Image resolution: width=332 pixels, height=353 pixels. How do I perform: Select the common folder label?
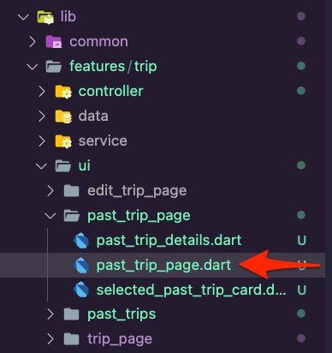click(x=98, y=42)
